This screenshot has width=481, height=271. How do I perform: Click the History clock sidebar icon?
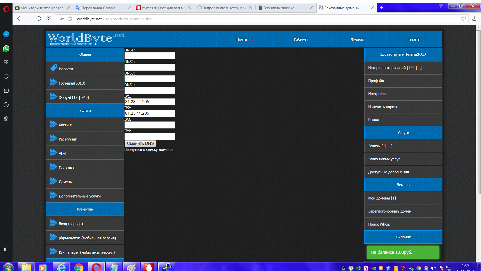pyautogui.click(x=6, y=105)
